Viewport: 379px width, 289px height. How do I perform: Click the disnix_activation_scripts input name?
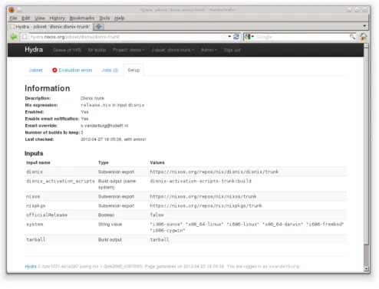[61, 181]
